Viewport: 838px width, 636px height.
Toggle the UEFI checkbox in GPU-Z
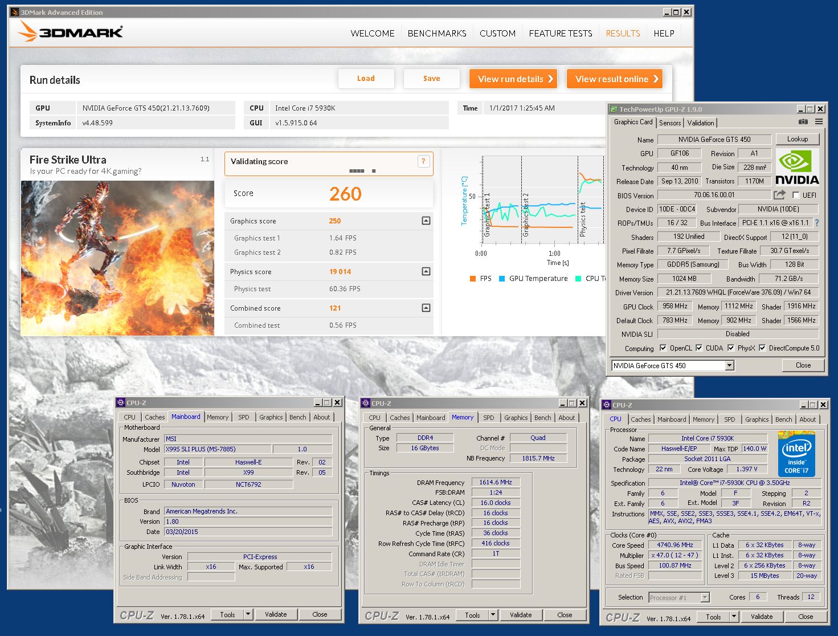796,195
